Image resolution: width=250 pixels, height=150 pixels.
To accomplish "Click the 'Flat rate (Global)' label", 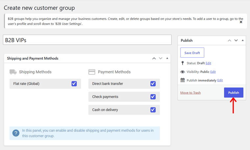I will [26, 84].
